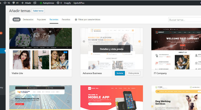Select the Recientes tab
This screenshot has height=110, width=201.
(x=54, y=19)
